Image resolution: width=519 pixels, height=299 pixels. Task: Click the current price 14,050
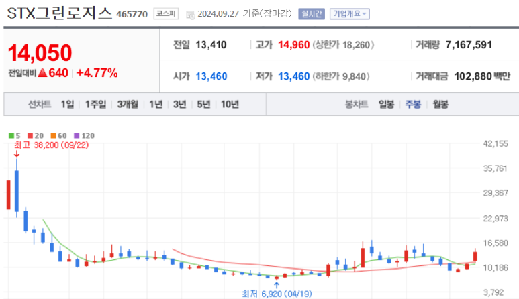40,53
